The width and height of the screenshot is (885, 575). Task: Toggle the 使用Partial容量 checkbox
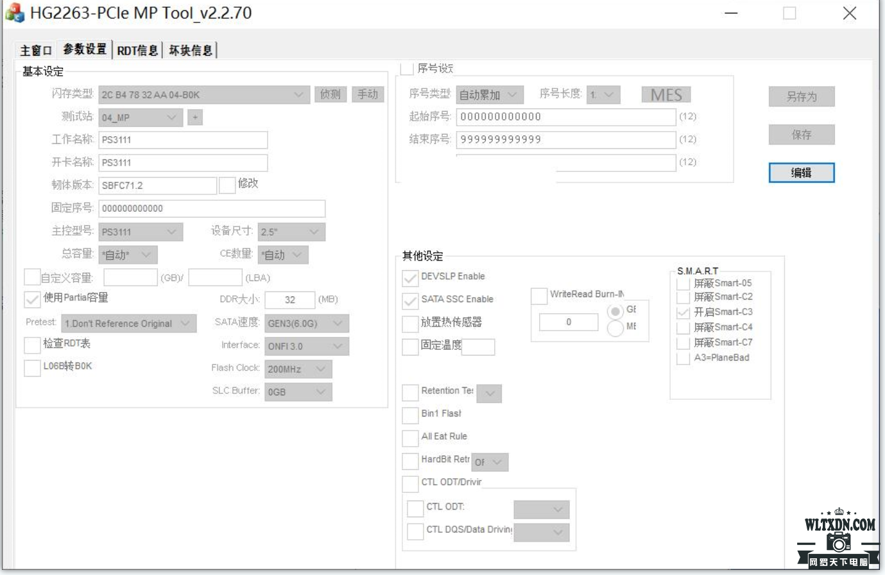(32, 299)
